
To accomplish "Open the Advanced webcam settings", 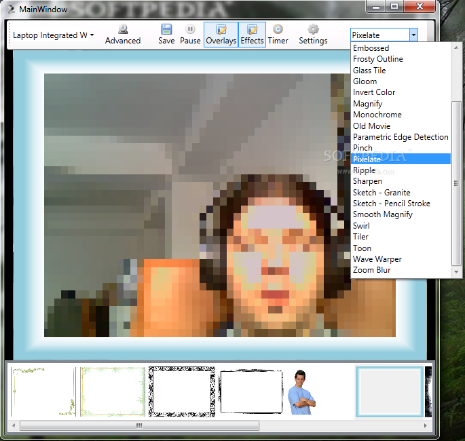I will (x=123, y=35).
